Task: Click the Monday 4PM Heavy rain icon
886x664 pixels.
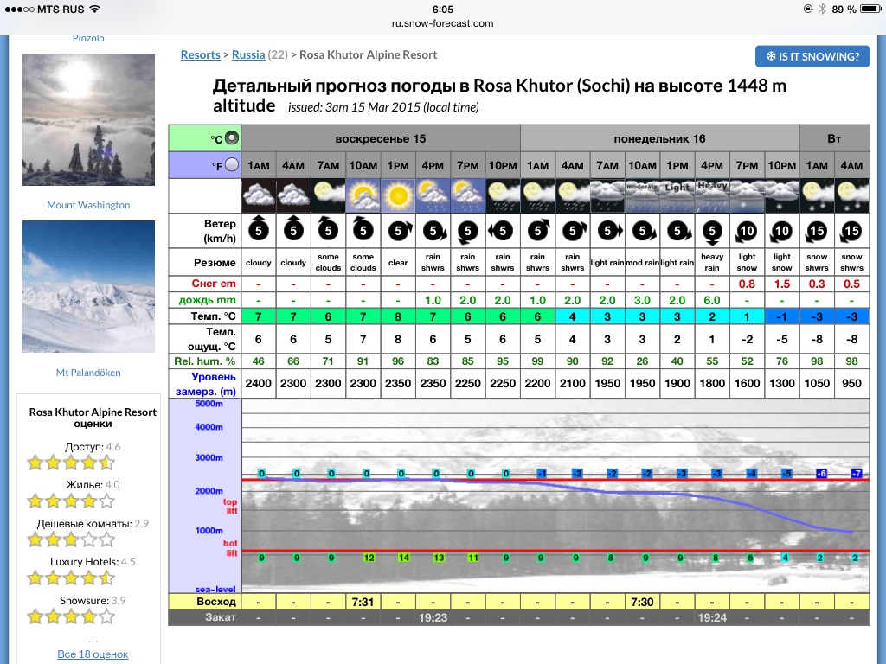Action: point(712,196)
